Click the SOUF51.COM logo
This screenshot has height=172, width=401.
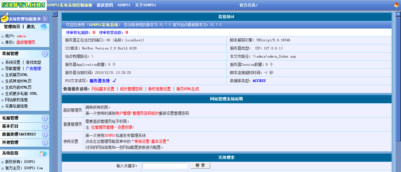click(23, 5)
